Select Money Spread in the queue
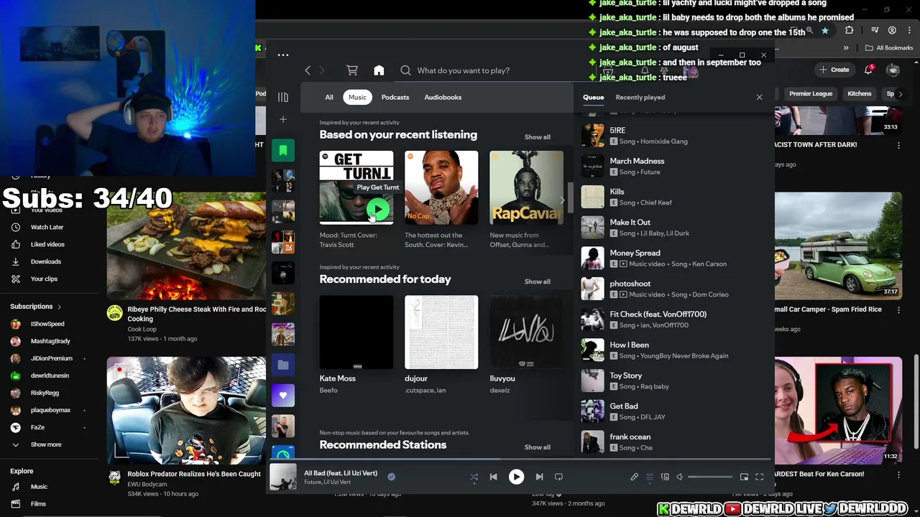 click(x=672, y=258)
